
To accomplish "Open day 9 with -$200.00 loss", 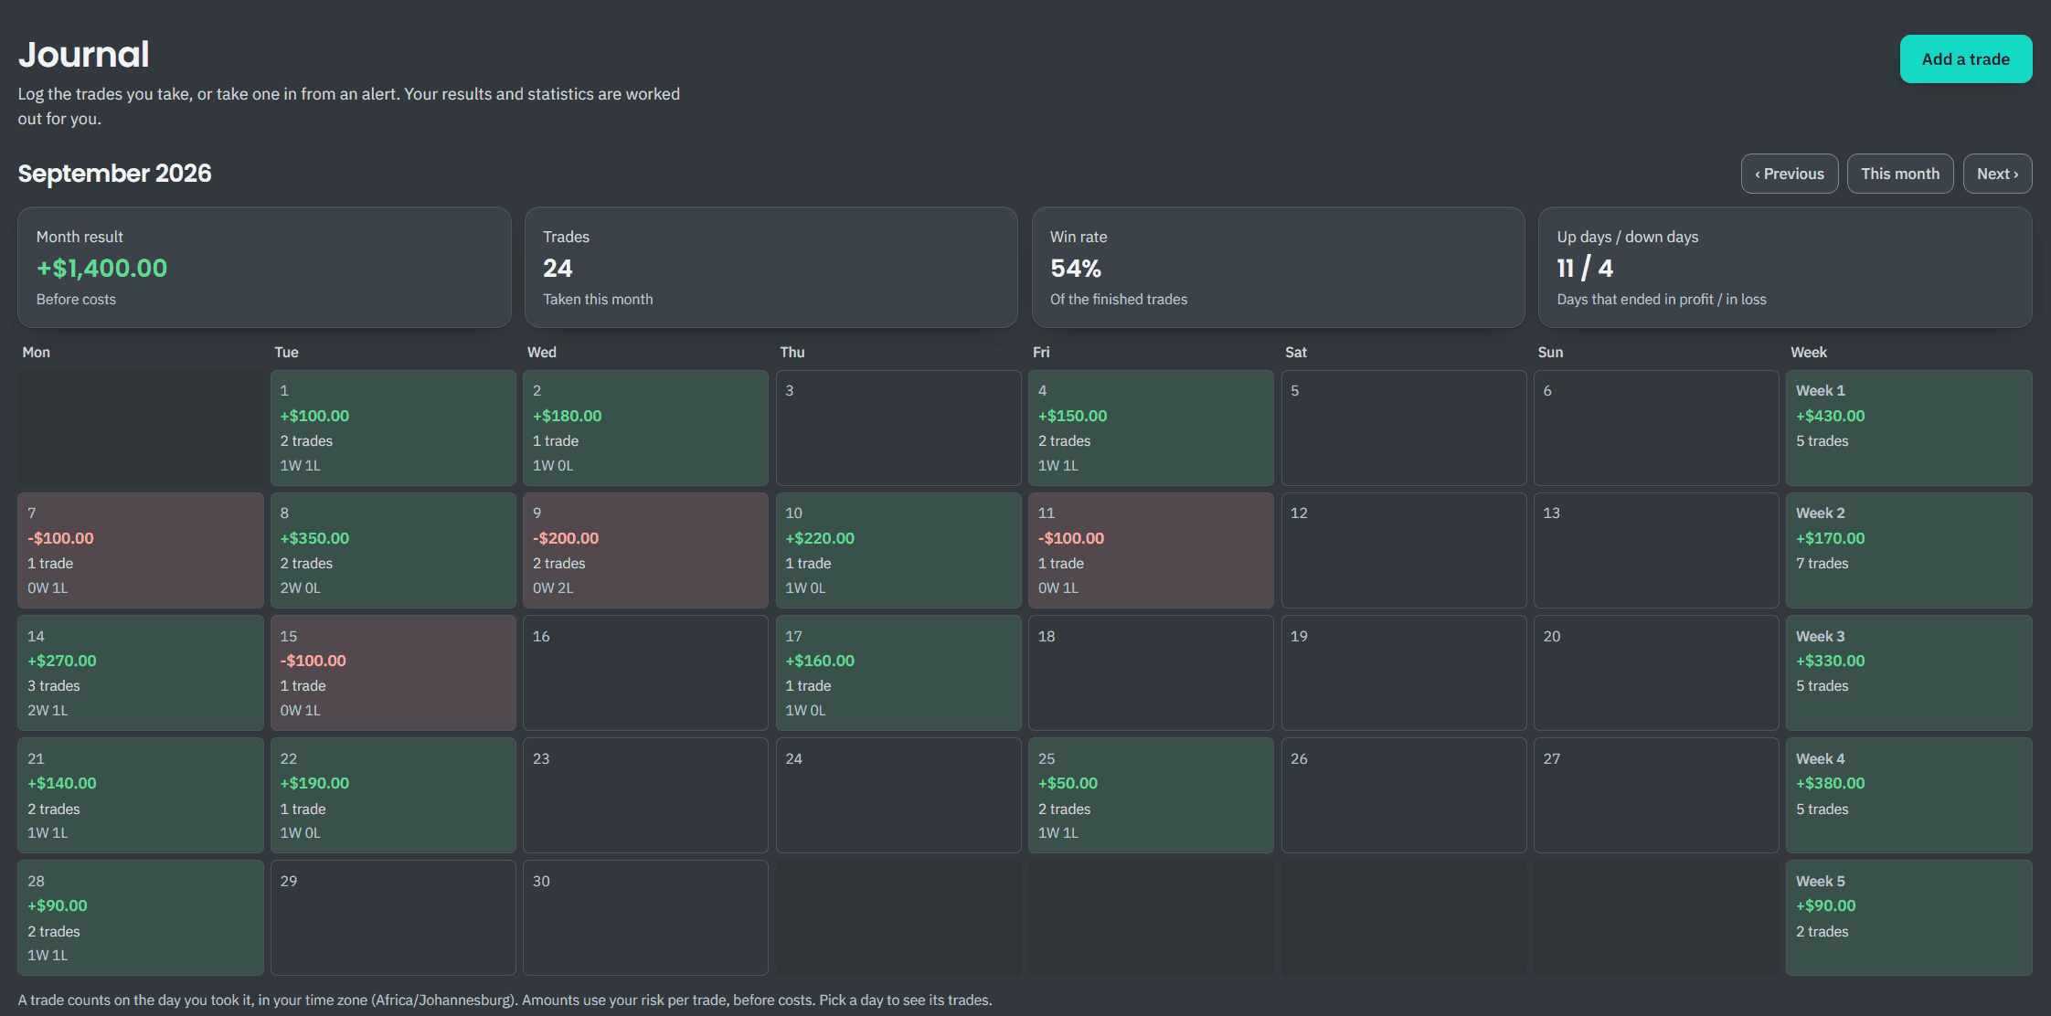I will click(x=645, y=551).
